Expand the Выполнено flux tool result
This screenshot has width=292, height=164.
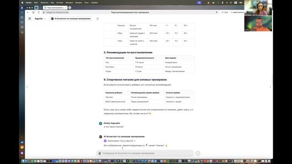point(121,141)
